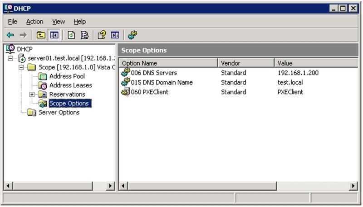363x207 pixels.
Task: Select Server Options in the tree
Action: coord(59,112)
